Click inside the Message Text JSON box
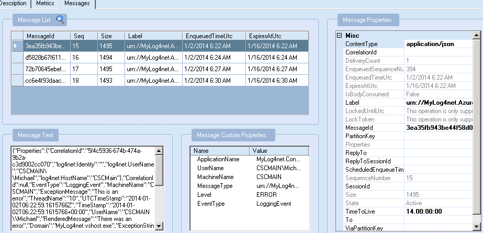This screenshot has width=483, height=233. pyautogui.click(x=83, y=188)
